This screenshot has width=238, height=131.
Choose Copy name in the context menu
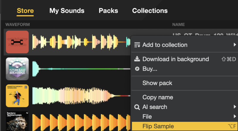tap(158, 97)
